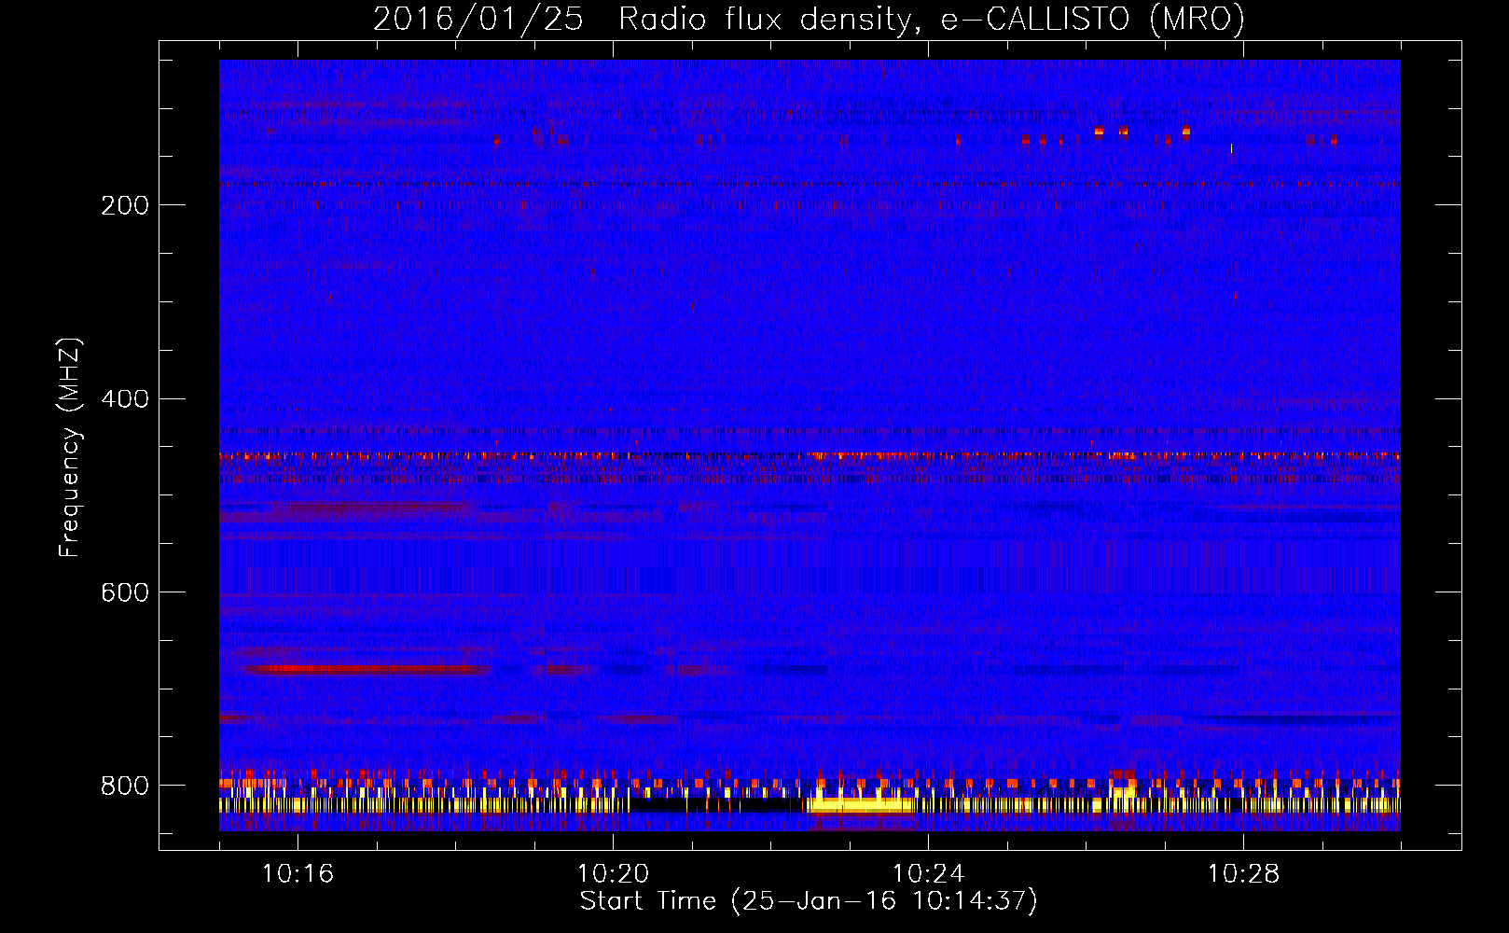Click the "Start Time (25-Jan-16 10:14:37)" axis label
The image size is (1509, 933).
coord(809,901)
